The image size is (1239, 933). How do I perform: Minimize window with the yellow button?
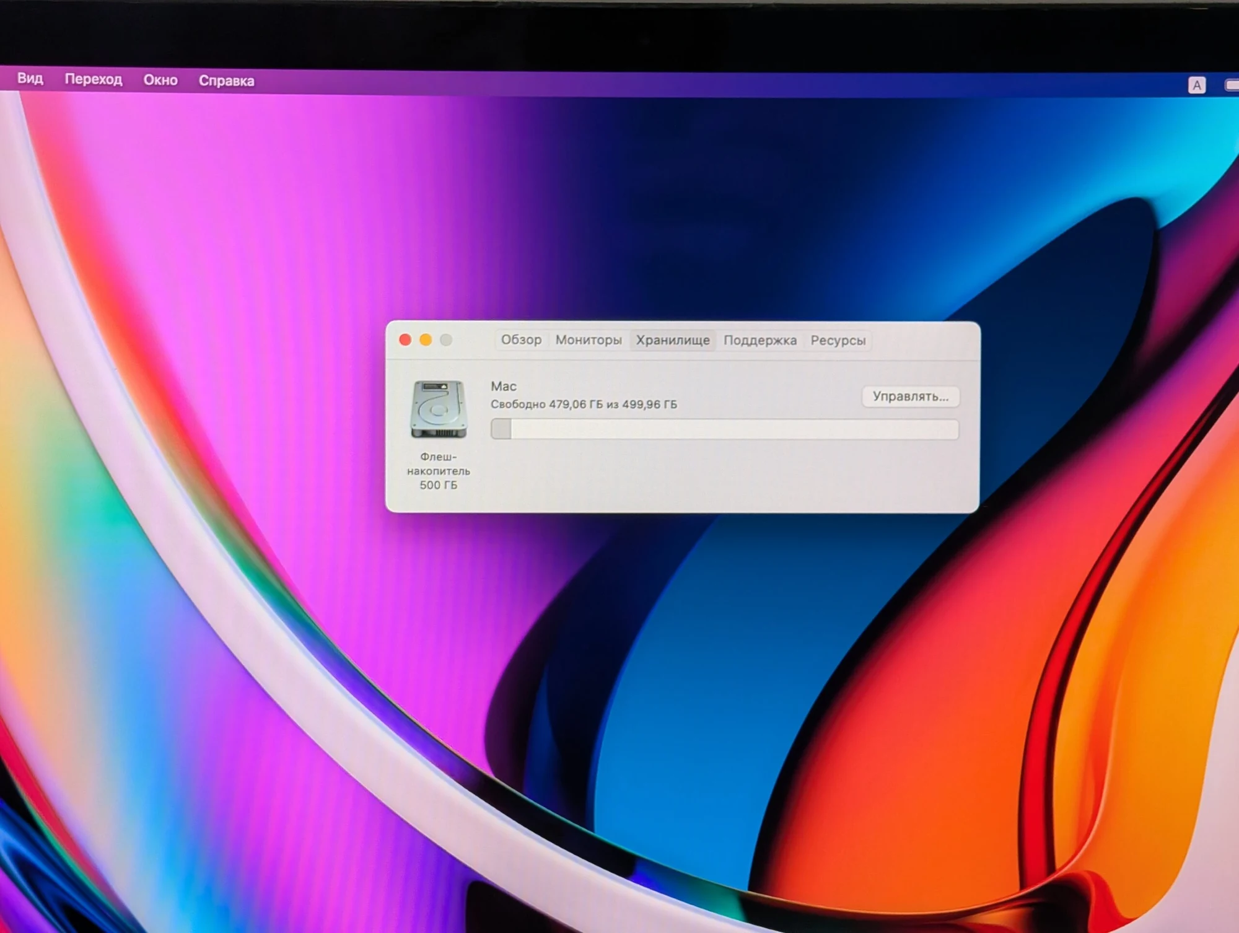click(426, 339)
